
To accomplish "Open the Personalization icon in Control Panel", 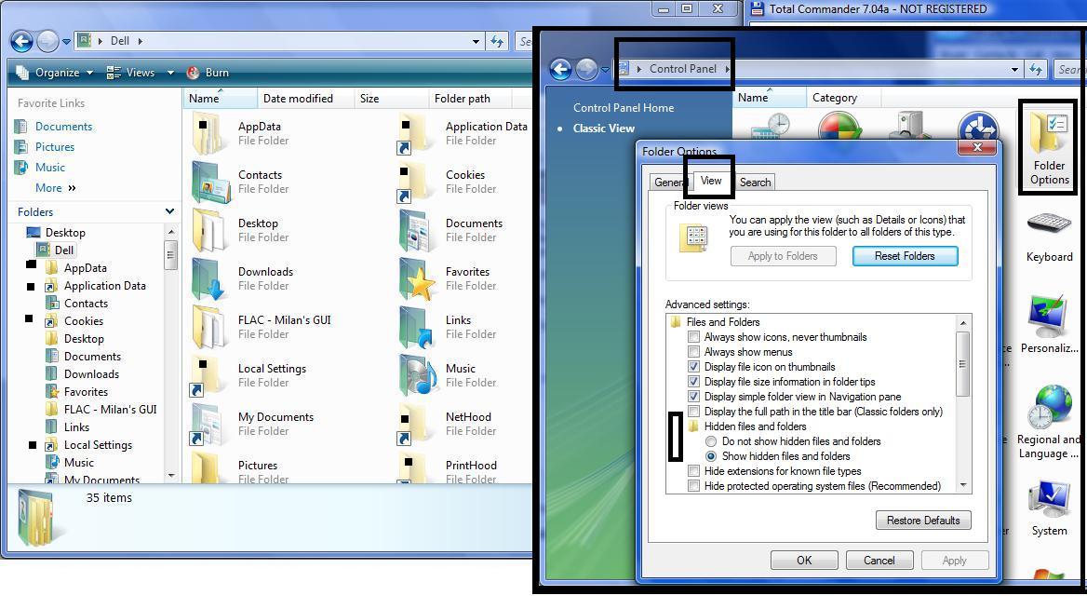I will click(1048, 317).
